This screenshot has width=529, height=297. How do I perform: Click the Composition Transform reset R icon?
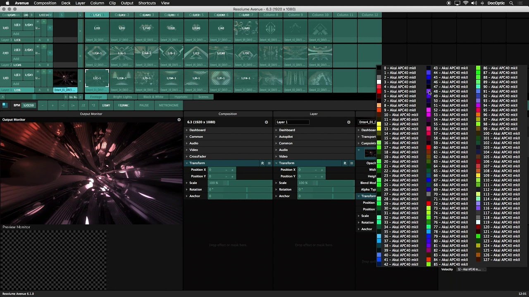262,163
